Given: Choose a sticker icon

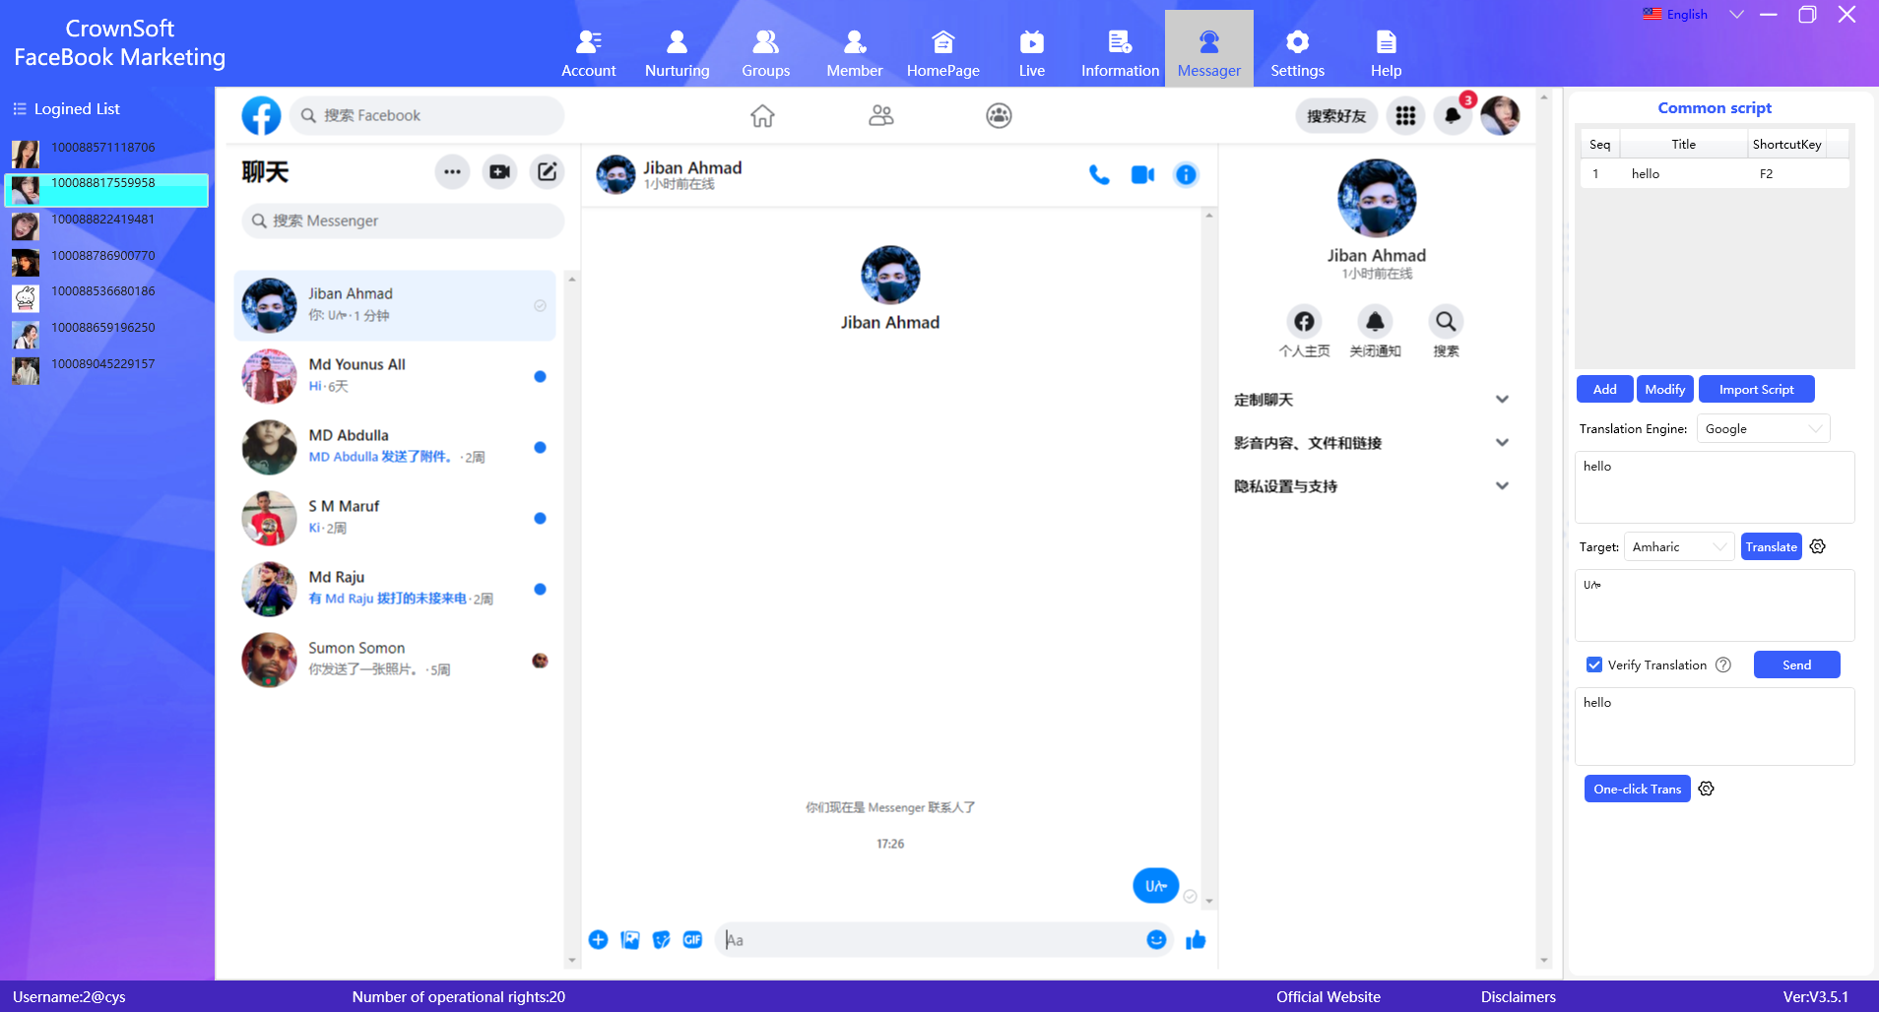Looking at the screenshot, I should (662, 939).
